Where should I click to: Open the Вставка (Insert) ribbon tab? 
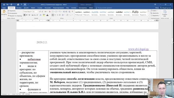pyautogui.click(x=19, y=8)
